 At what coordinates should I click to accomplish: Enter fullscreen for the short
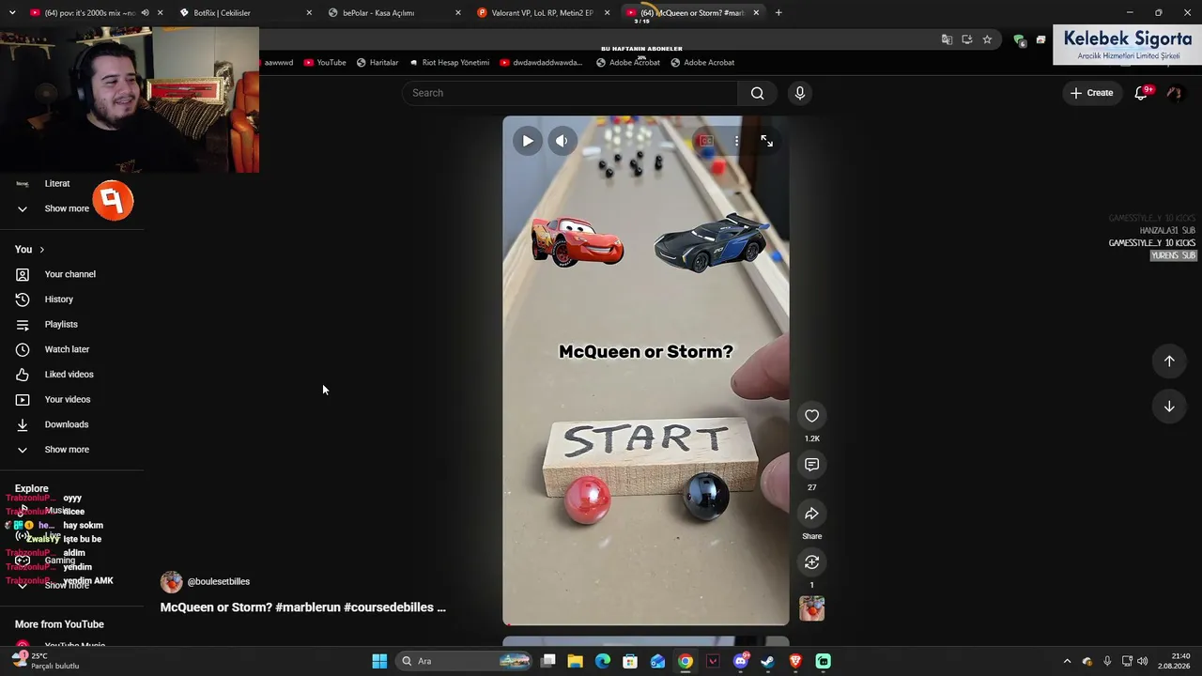click(x=767, y=141)
